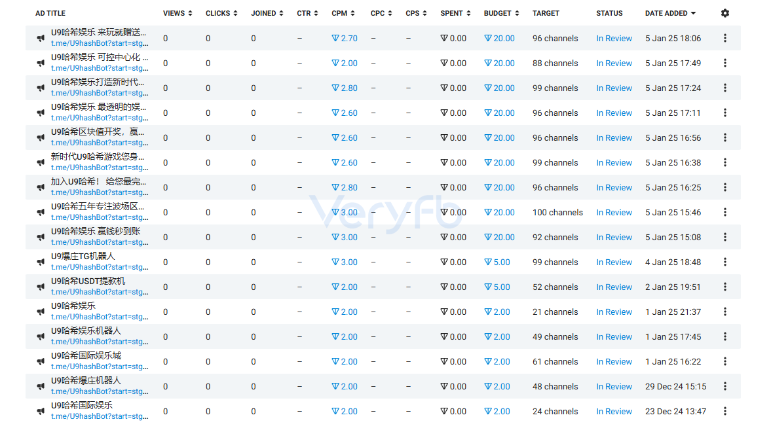
Task: Sort table by CTR column
Action: pyautogui.click(x=307, y=13)
